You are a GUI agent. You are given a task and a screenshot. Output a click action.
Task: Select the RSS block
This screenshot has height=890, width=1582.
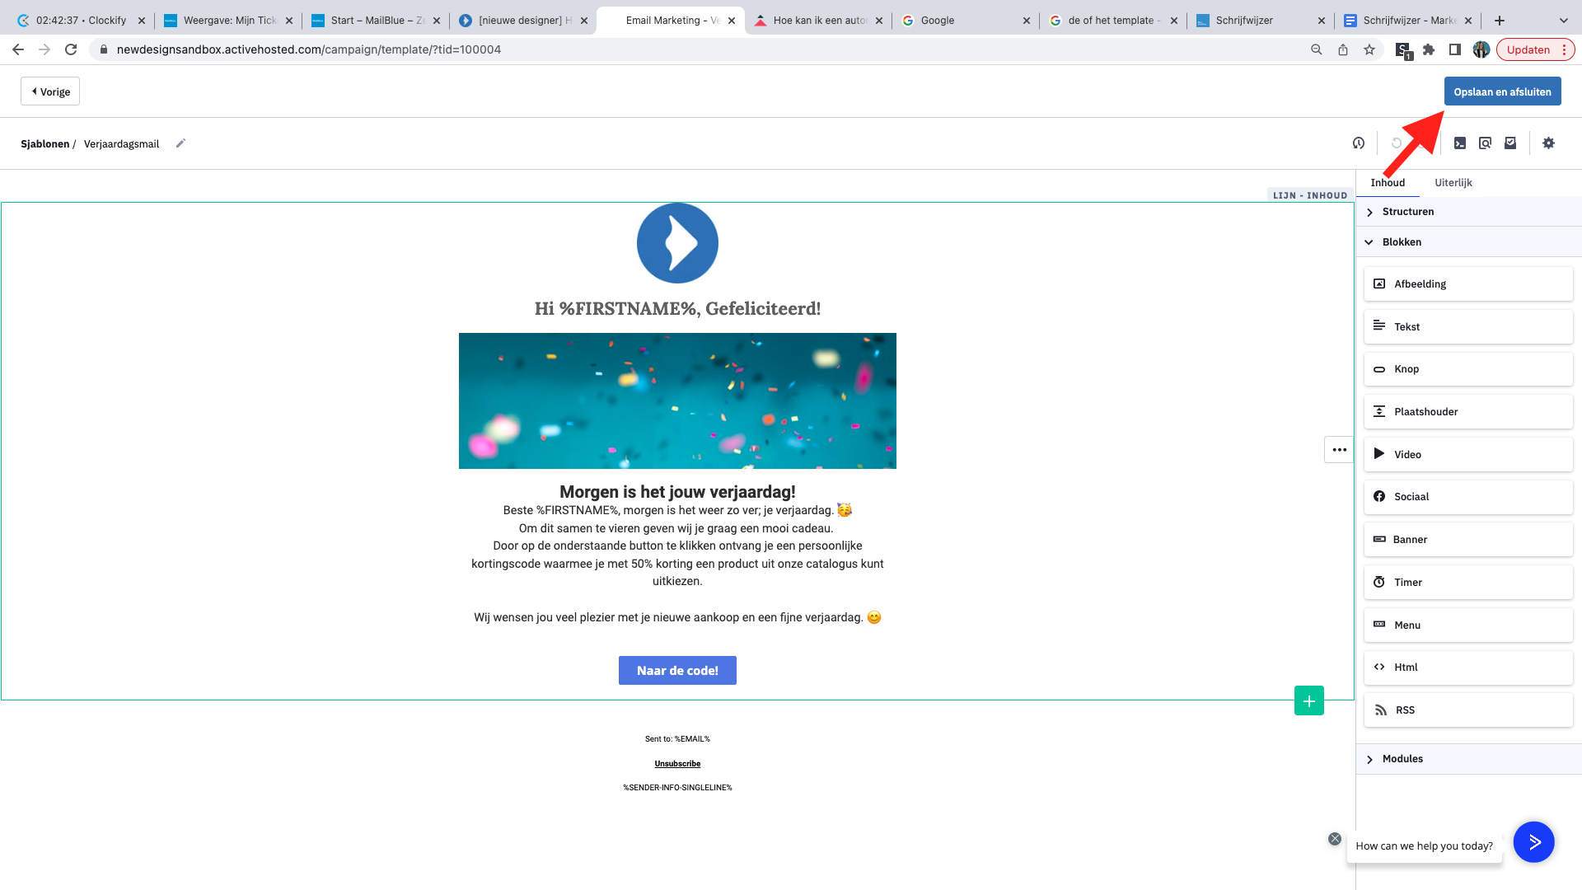point(1468,710)
